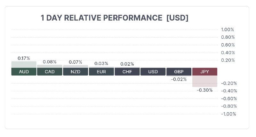Select the -0.02% value below GBP
This screenshot has width=256, height=137.
179,79
